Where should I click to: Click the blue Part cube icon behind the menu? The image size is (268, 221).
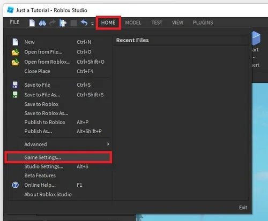[x=256, y=38]
